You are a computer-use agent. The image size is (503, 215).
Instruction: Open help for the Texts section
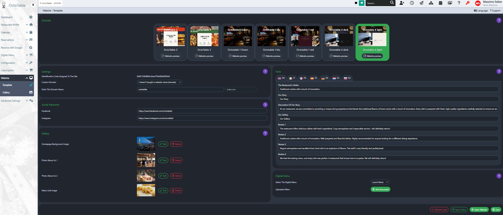499,71
